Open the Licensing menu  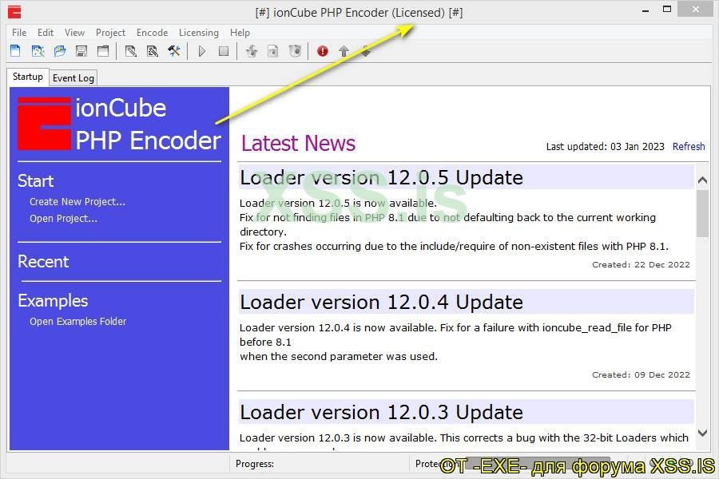[x=199, y=33]
